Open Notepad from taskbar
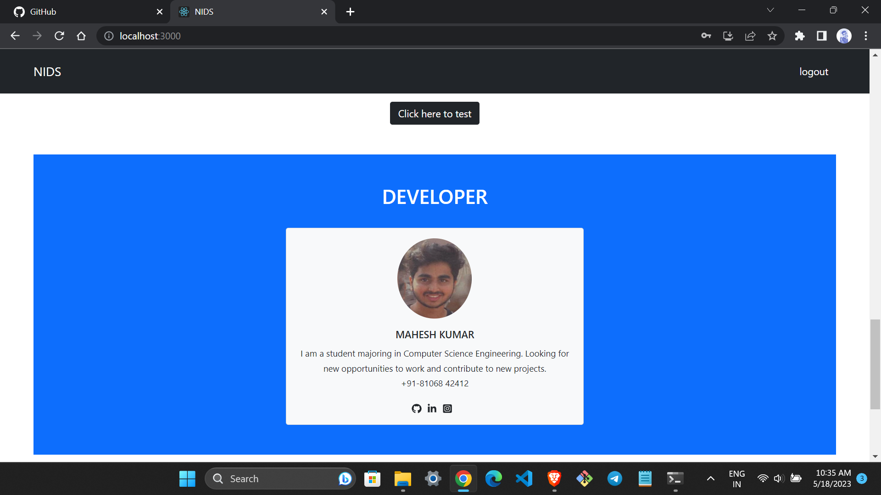 [645, 478]
